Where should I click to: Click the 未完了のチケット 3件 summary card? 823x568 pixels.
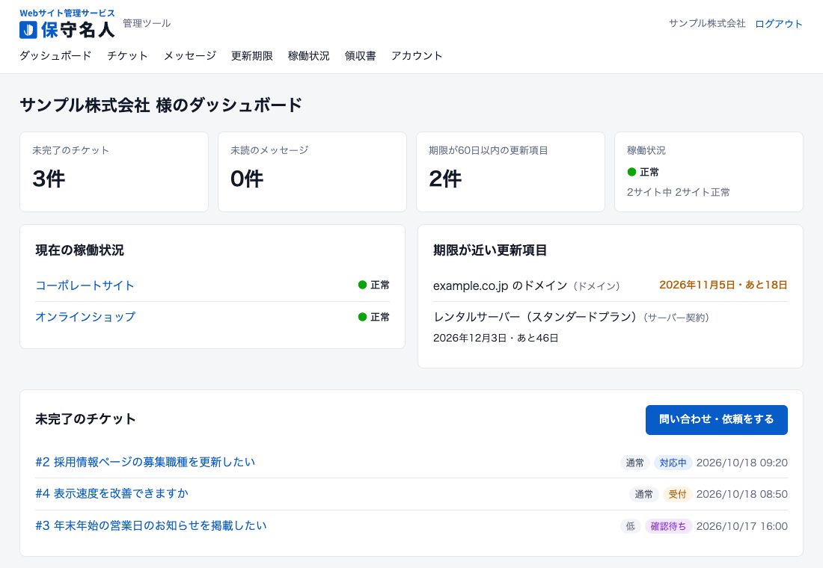(x=114, y=172)
